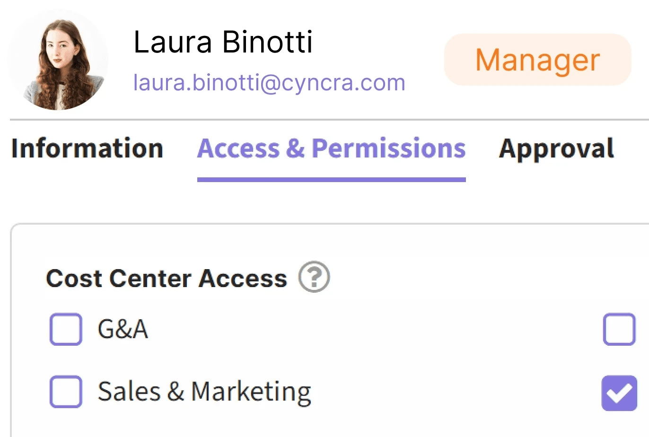Click the gray divider line under the profile header

[329, 120]
